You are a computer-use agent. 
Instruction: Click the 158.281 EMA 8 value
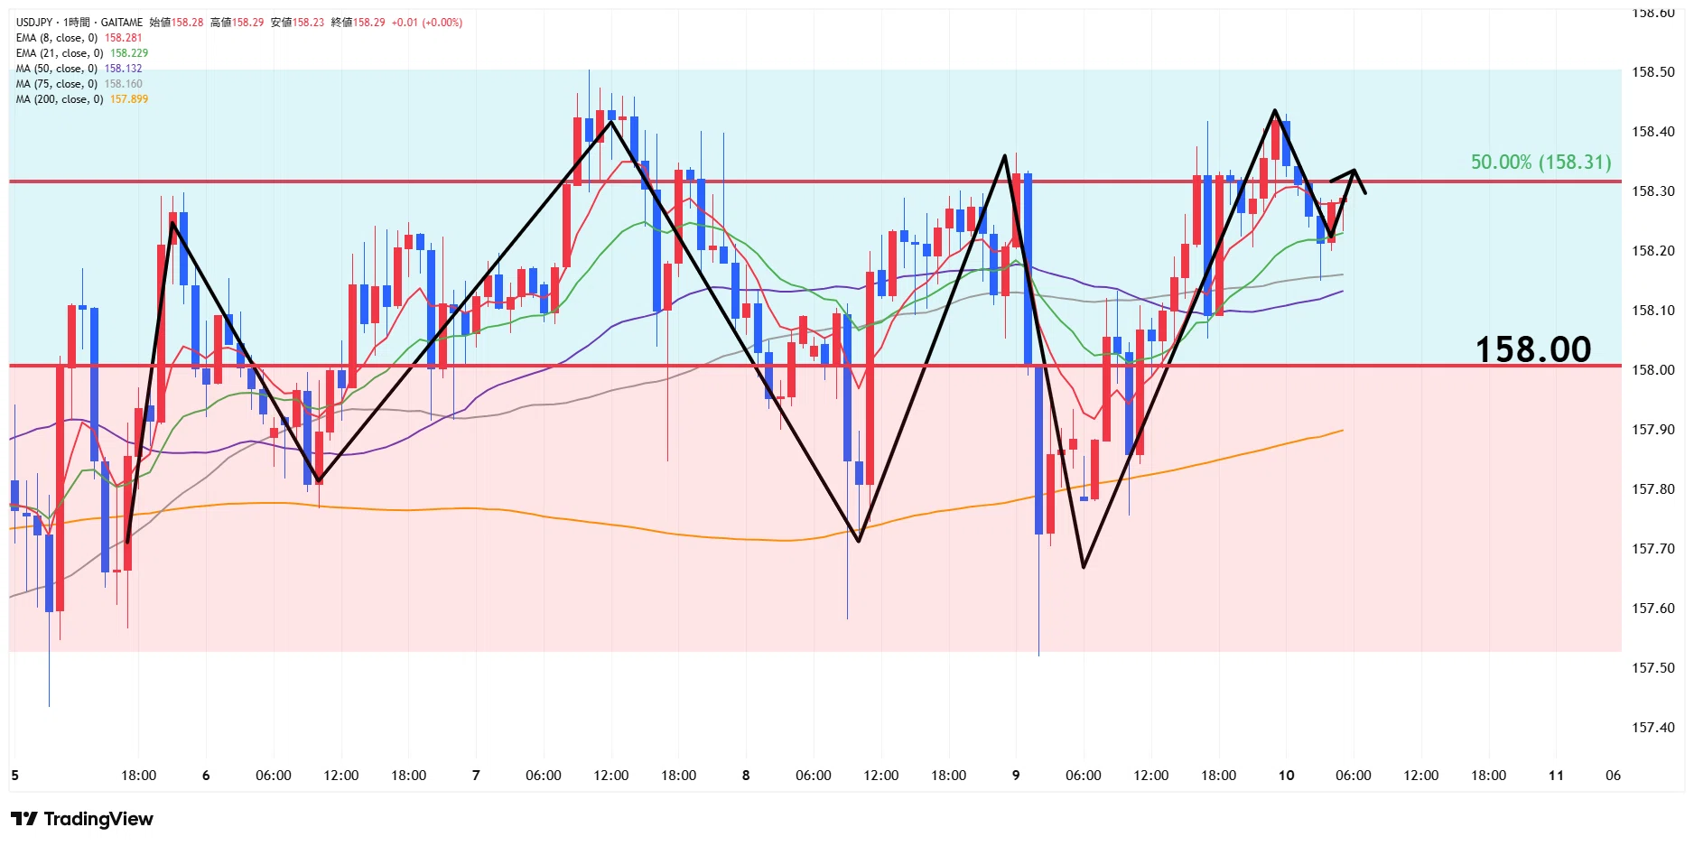tap(124, 38)
